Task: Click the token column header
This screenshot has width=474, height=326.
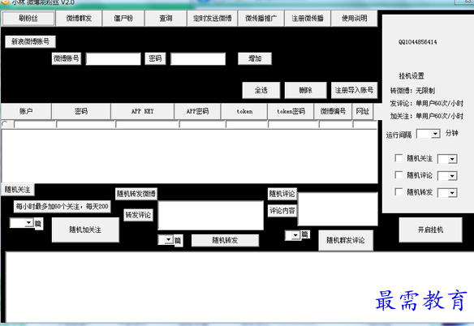Action: [244, 111]
